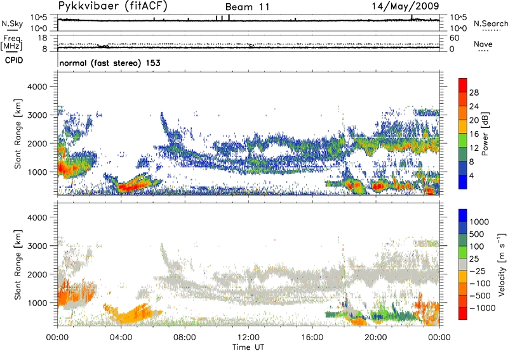Click the velocity panel "Slant Range [km]" label
The width and height of the screenshot is (508, 351).
18,264
